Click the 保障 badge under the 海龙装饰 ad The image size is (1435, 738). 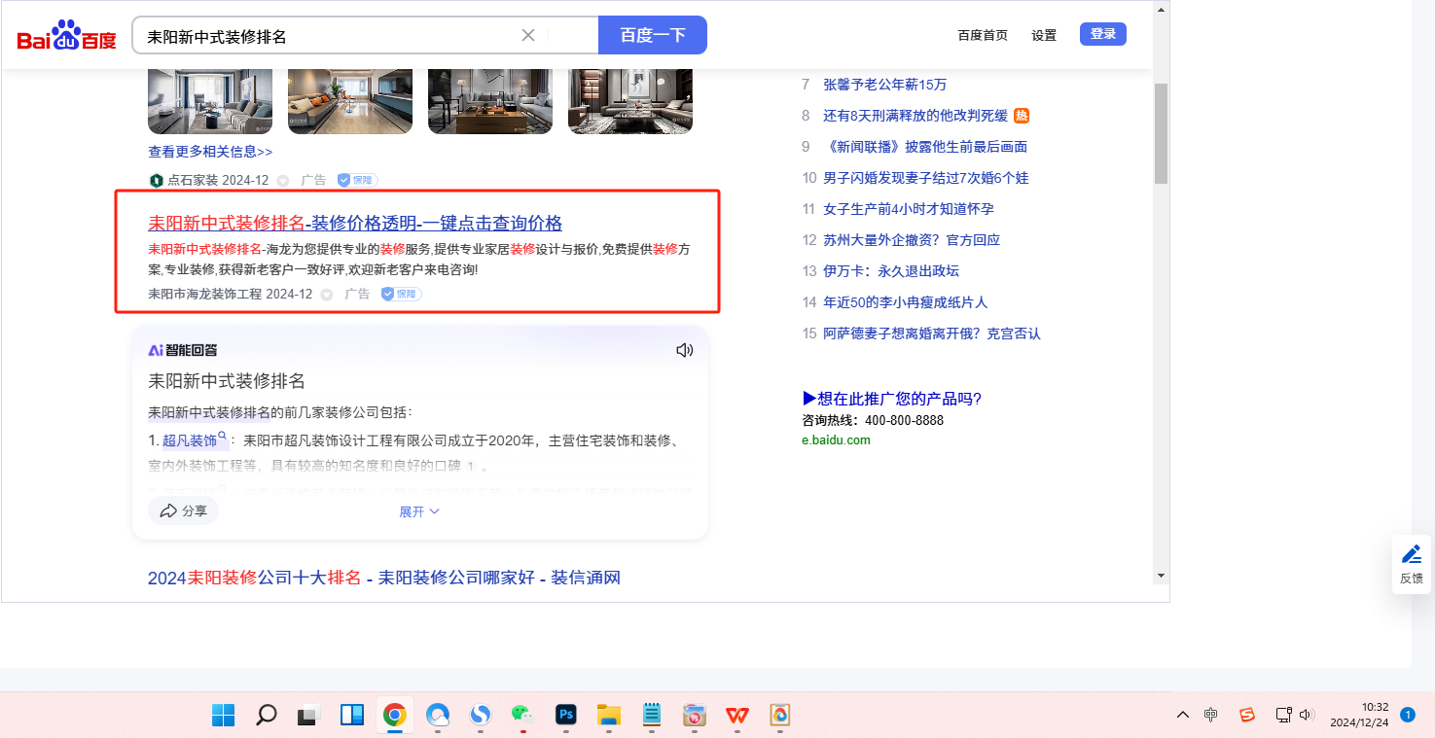point(401,294)
